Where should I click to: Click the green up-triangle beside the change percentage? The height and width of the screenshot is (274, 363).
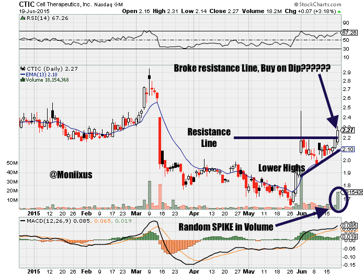point(339,12)
